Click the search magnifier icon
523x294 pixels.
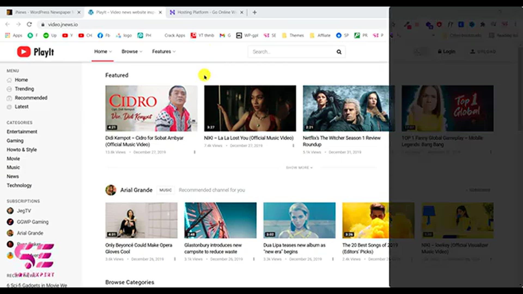click(x=339, y=52)
